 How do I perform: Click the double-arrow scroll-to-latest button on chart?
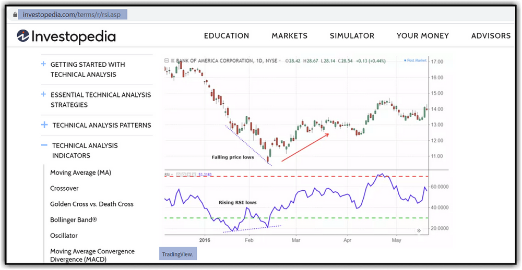(x=419, y=230)
